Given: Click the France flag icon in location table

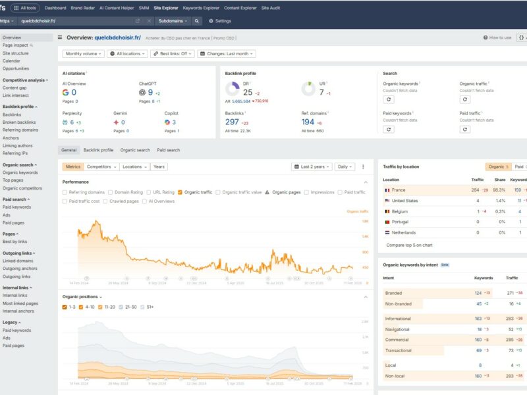Looking at the screenshot, I should tap(387, 190).
